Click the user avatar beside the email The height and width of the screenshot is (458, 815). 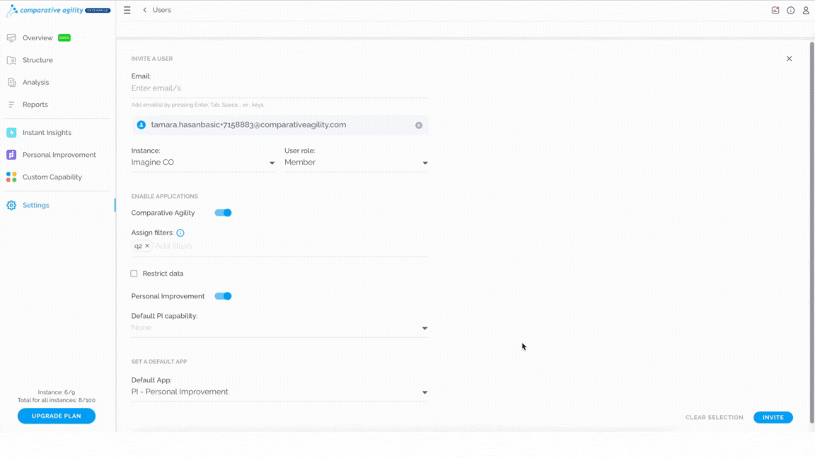coord(141,124)
